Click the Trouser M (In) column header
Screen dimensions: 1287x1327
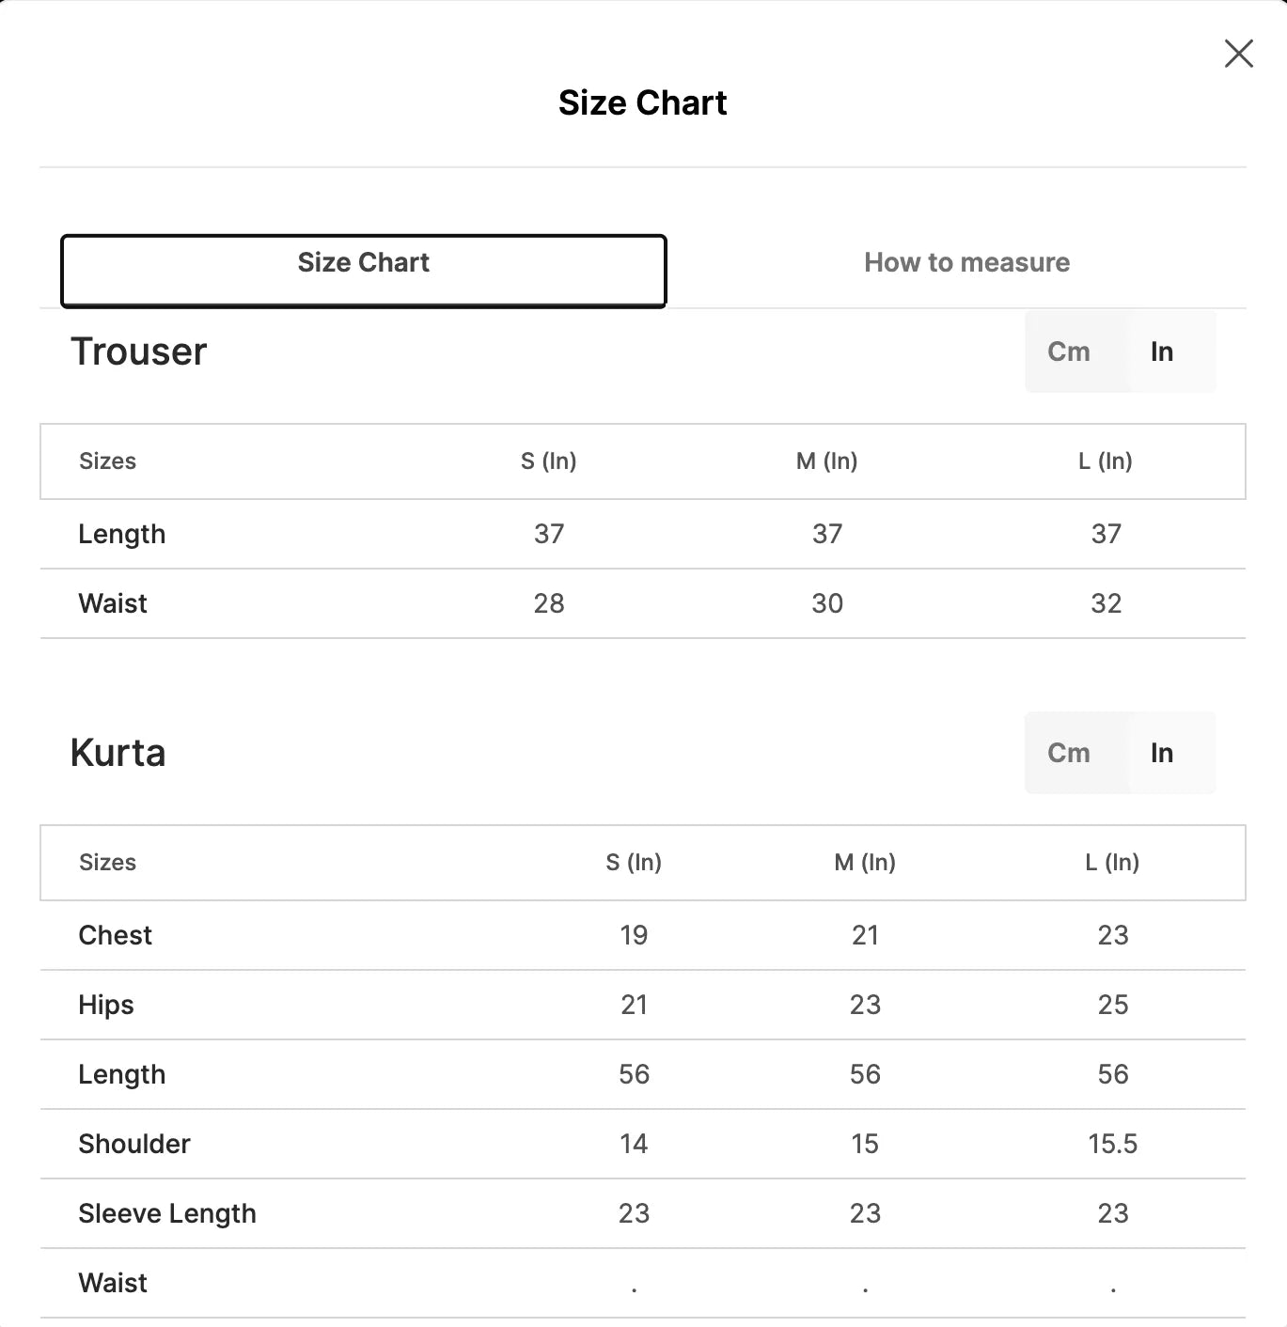(x=827, y=461)
